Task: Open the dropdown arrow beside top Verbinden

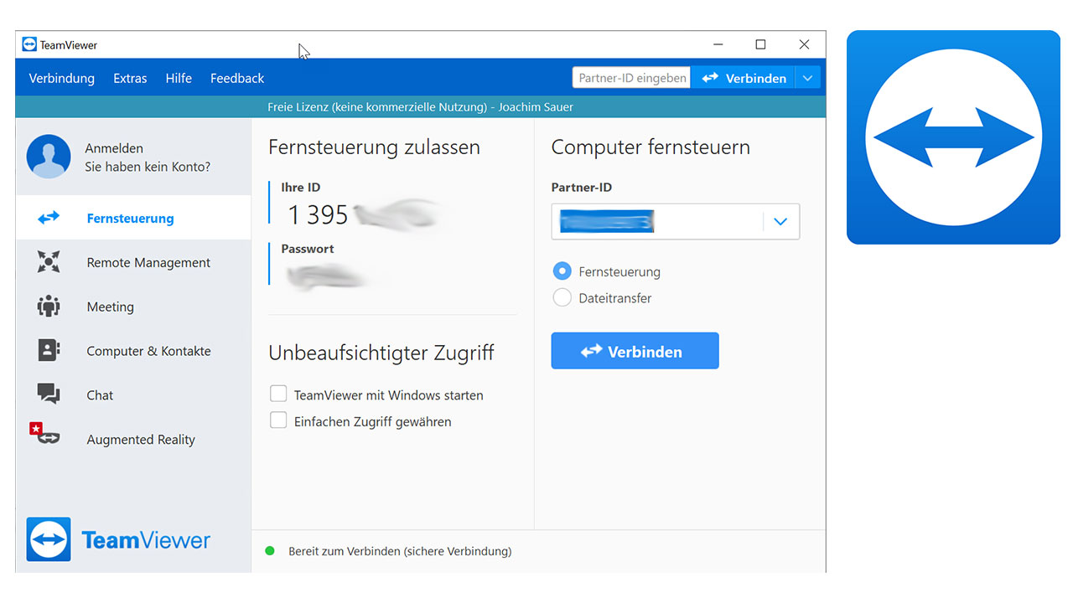Action: 807,78
